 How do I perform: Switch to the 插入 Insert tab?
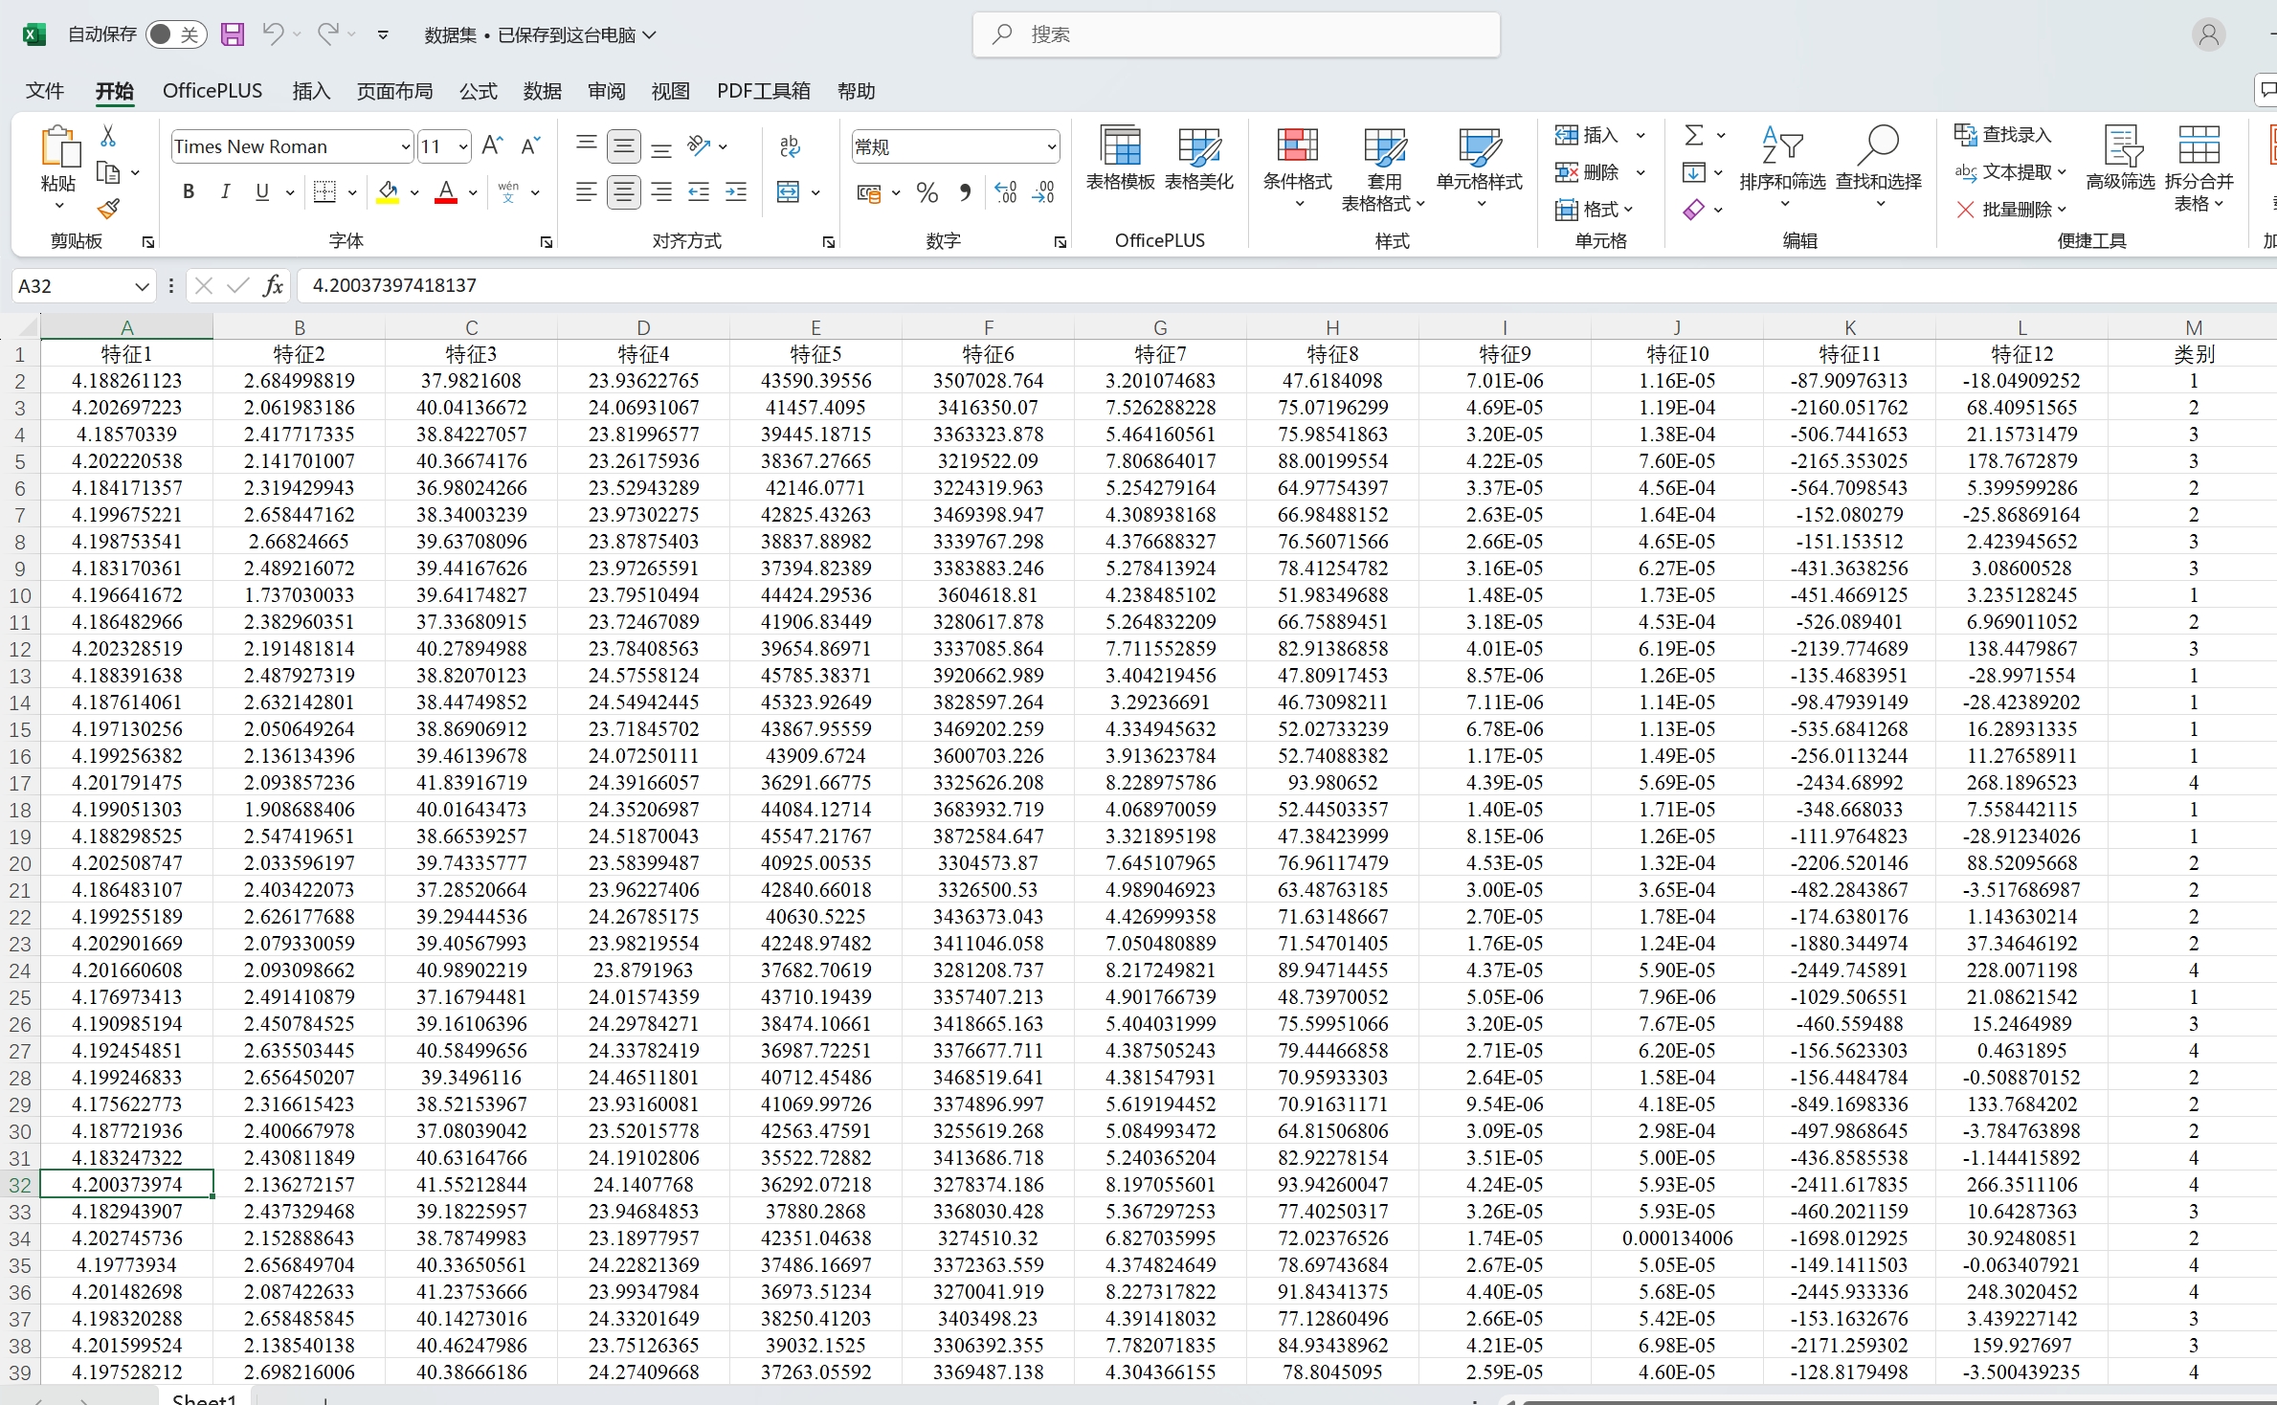(311, 91)
